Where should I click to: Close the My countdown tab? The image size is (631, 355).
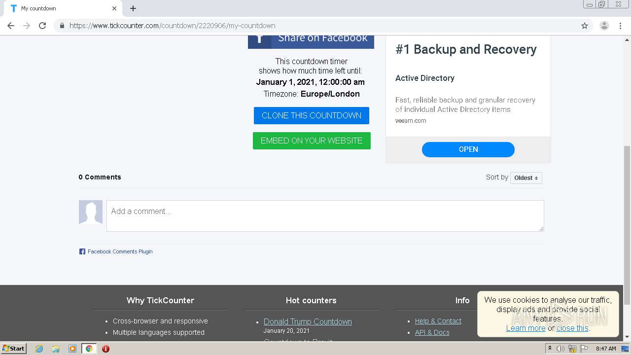(114, 8)
